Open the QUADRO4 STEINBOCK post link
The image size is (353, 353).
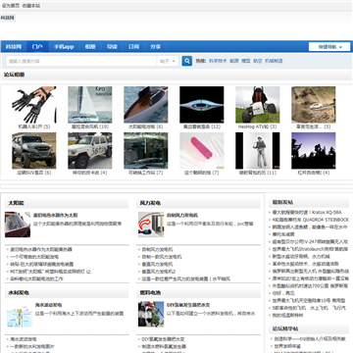[x=311, y=220]
